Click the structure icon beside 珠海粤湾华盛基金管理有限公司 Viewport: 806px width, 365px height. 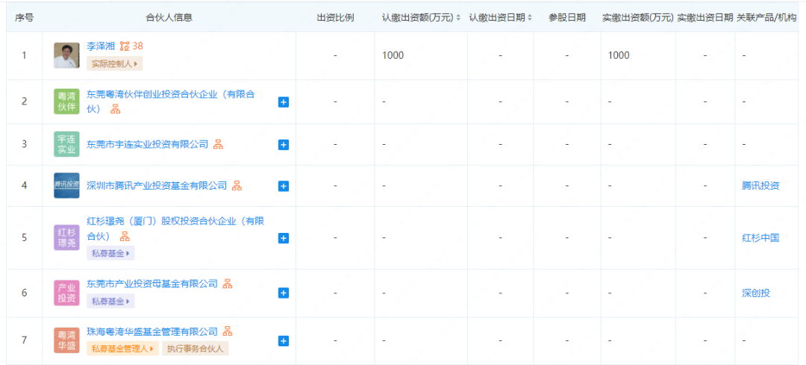[228, 331]
